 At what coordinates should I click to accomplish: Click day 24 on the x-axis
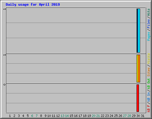[111, 116]
